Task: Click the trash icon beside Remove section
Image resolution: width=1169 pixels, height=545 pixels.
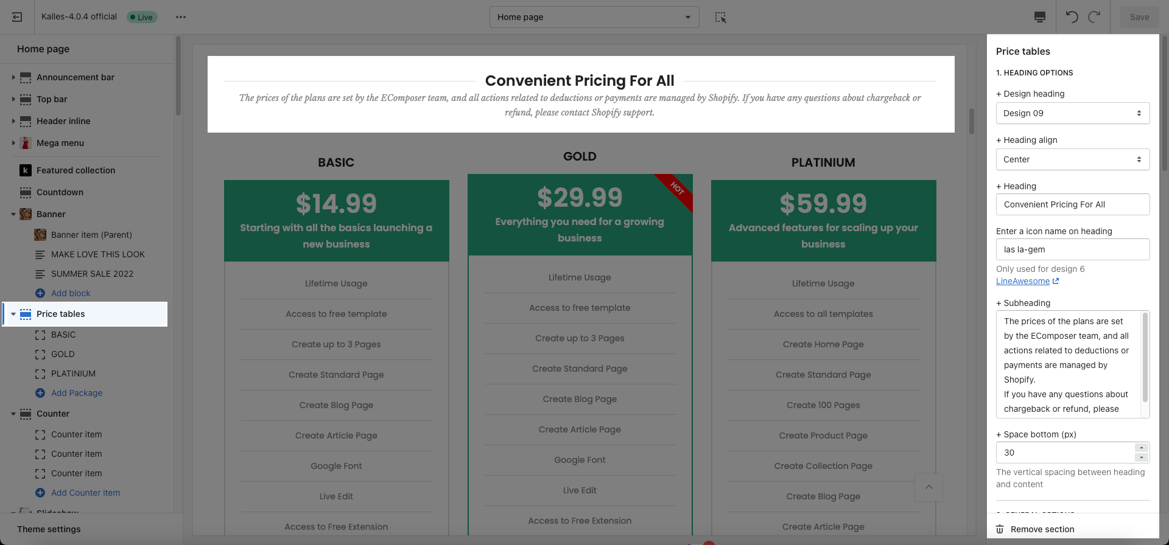Action: 1000,529
